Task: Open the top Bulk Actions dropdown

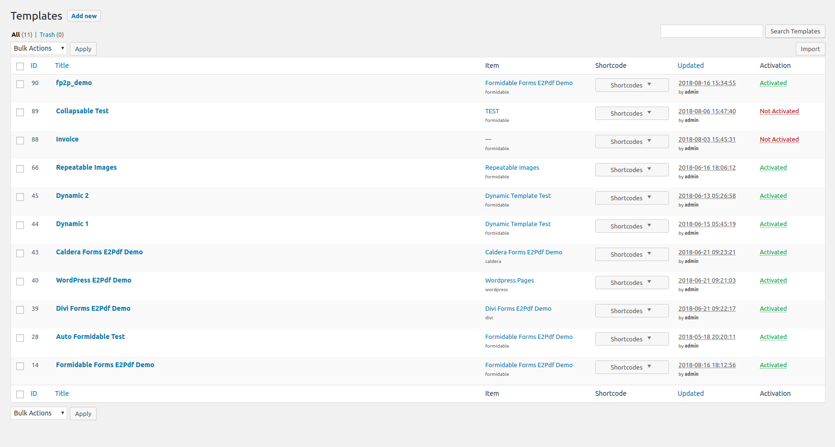Action: [39, 48]
